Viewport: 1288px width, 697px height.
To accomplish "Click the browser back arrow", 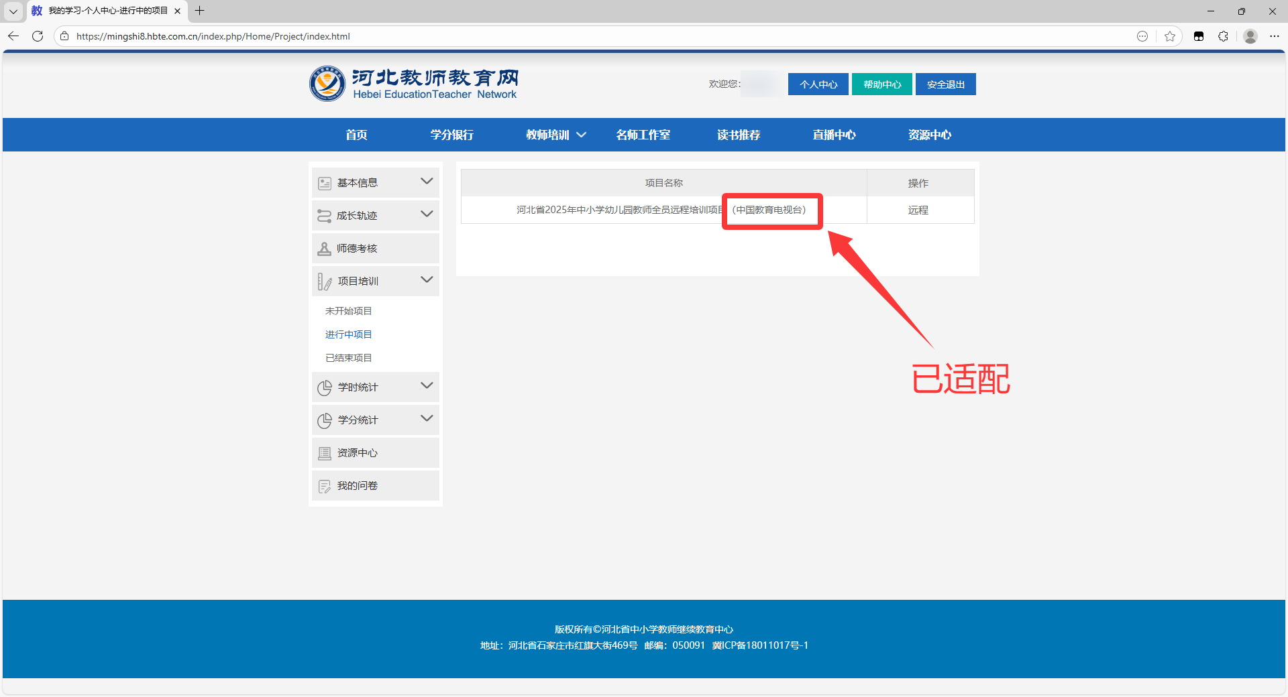I will [x=13, y=36].
